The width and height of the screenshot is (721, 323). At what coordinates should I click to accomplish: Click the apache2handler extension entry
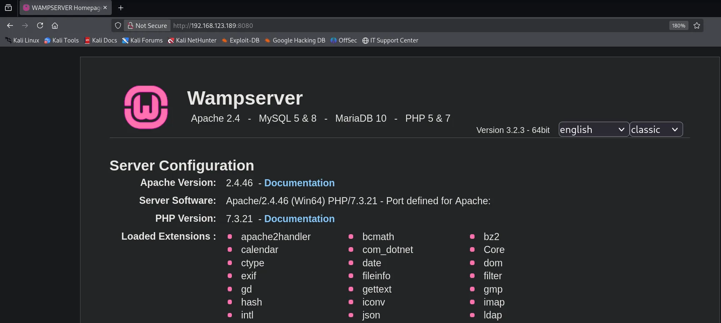(x=276, y=237)
